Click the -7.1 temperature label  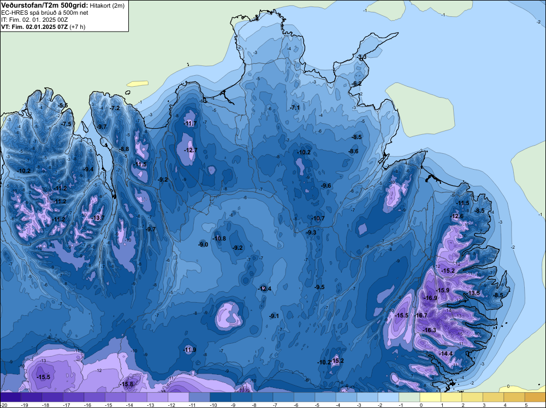tap(295, 108)
